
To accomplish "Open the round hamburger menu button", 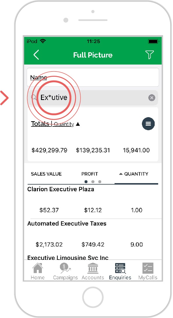I will 148,124.
